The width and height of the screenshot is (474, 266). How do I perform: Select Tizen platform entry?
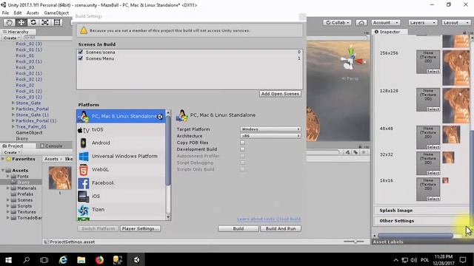point(121,209)
